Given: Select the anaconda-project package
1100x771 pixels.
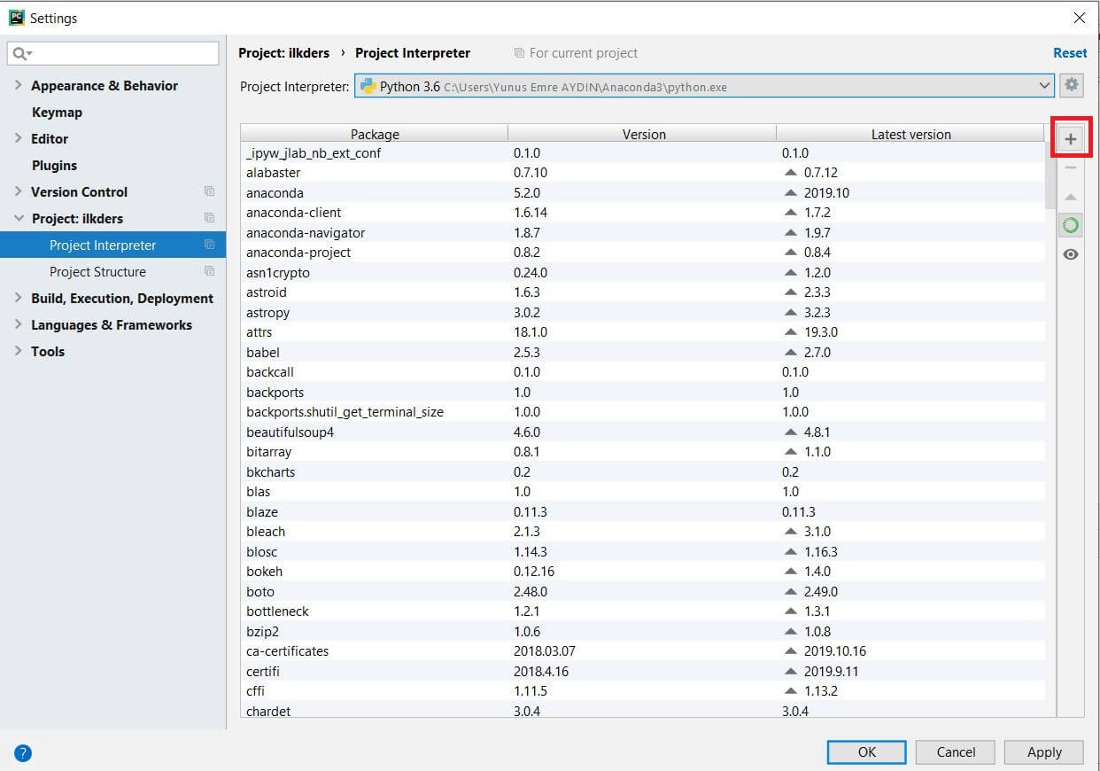Looking at the screenshot, I should pos(643,253).
